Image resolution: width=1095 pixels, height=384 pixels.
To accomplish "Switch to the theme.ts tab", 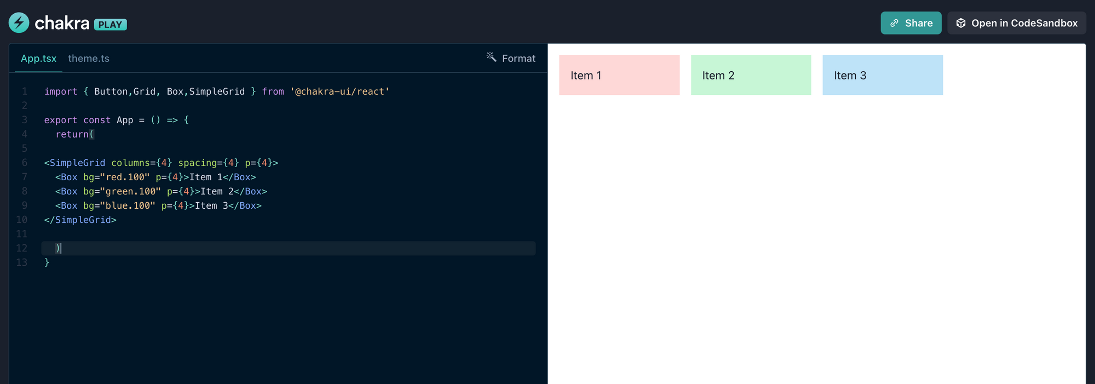I will tap(89, 59).
